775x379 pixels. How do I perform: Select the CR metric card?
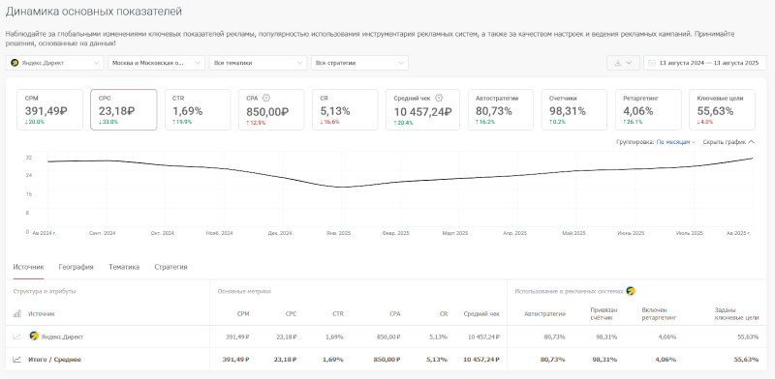coord(345,109)
